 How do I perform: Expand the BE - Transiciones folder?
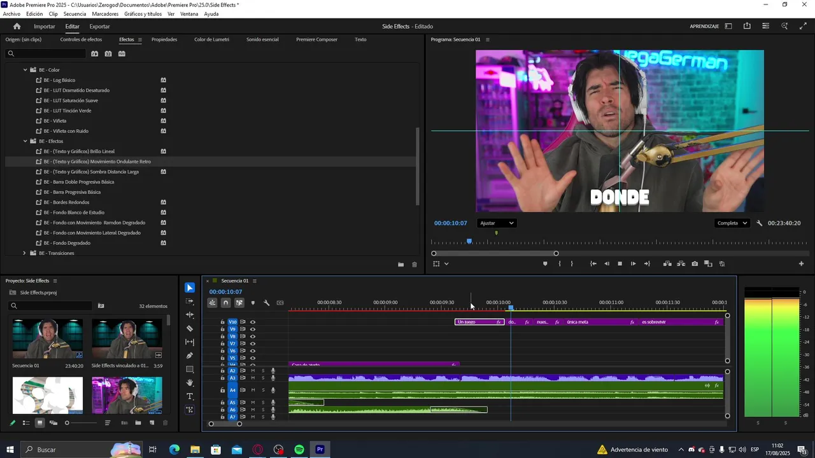[x=24, y=253]
